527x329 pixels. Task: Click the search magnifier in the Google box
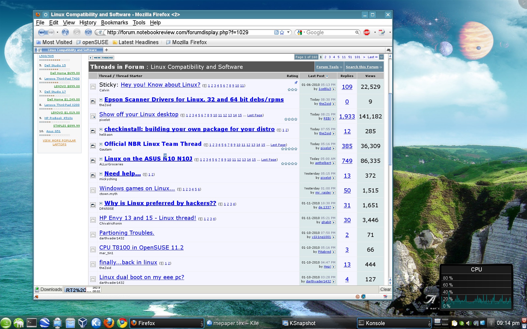click(x=357, y=32)
